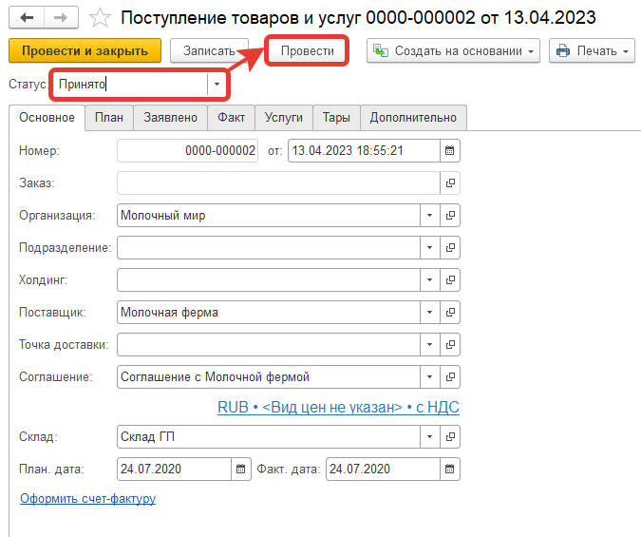Image resolution: width=641 pixels, height=537 pixels.
Task: Open calendar for actual date field
Action: tap(450, 470)
